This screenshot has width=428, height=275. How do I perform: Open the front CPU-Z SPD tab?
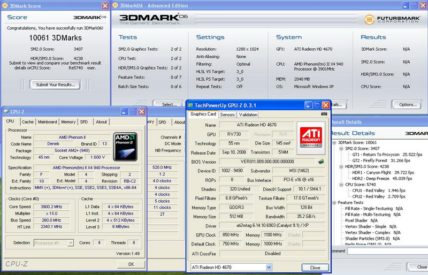pyautogui.click(x=84, y=122)
